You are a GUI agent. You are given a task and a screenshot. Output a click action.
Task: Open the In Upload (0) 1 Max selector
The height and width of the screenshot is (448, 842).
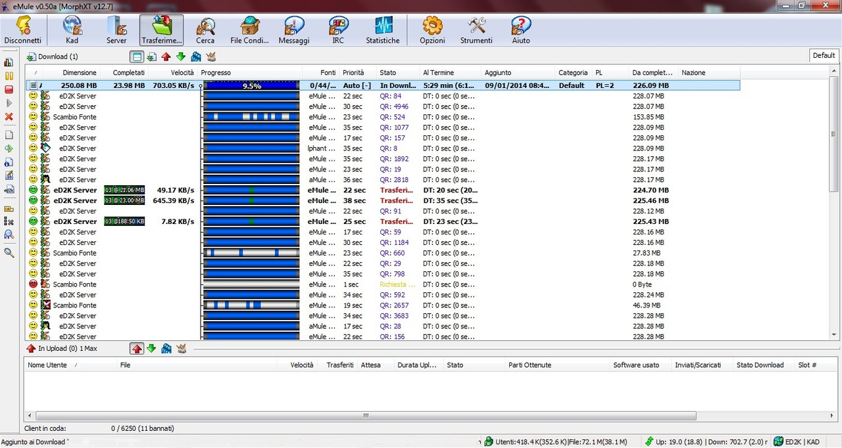(61, 349)
